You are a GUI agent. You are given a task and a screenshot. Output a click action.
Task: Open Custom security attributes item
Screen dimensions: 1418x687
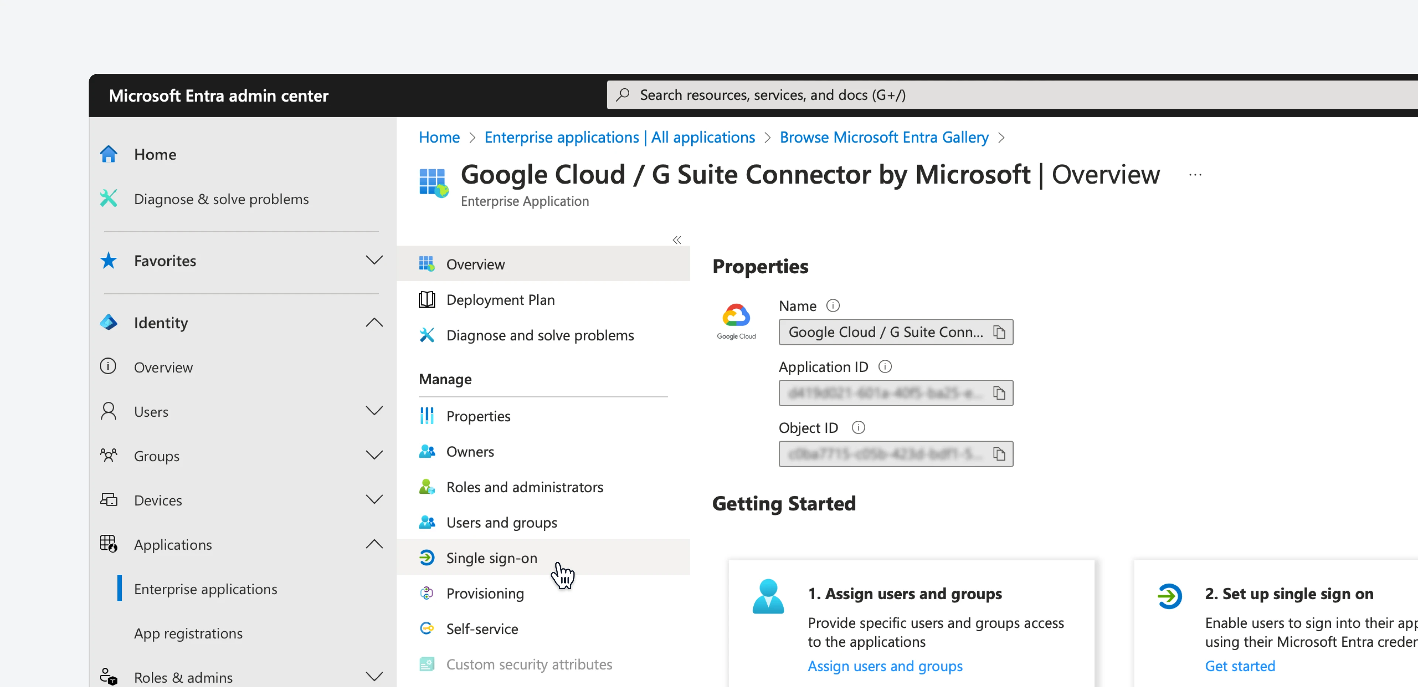[543, 664]
